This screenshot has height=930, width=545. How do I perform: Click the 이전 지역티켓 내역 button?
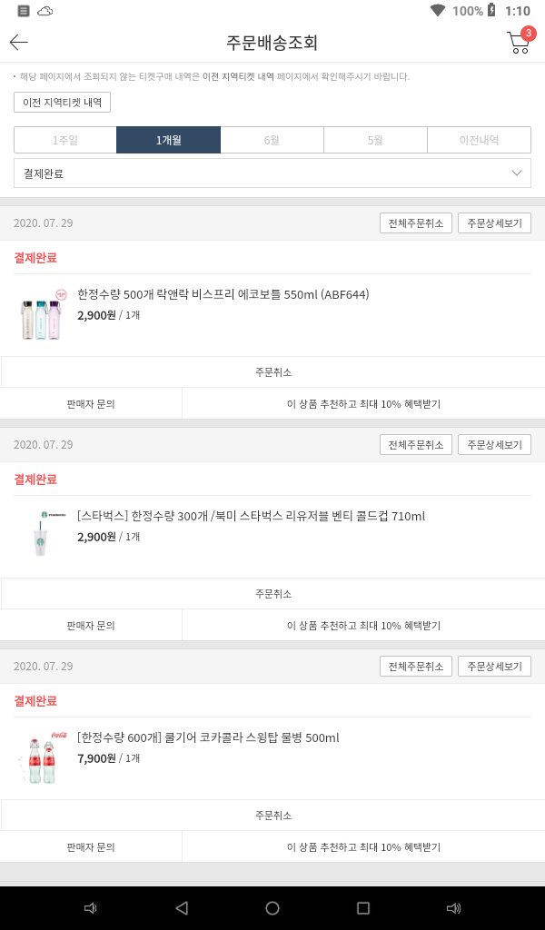click(63, 102)
